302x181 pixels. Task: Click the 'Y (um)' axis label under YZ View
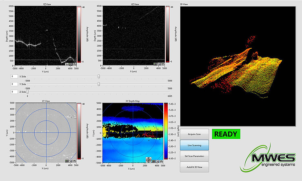coord(45,72)
